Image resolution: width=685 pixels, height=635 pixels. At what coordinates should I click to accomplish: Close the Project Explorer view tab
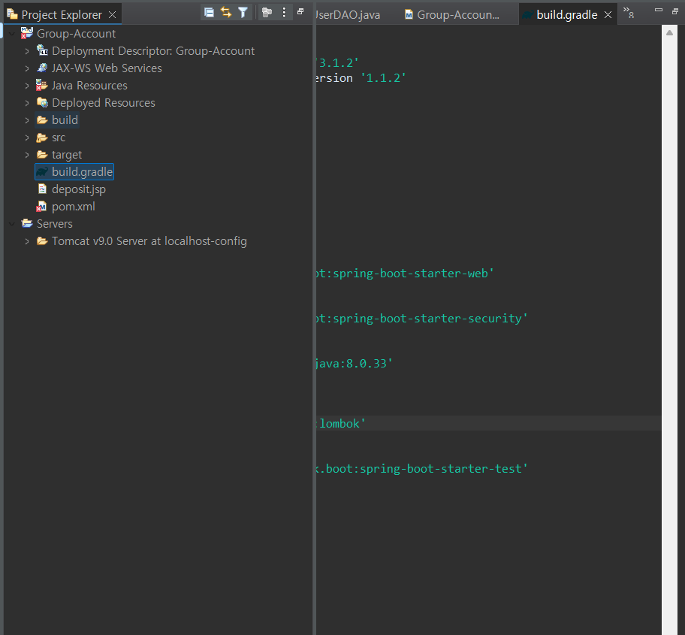tap(112, 15)
